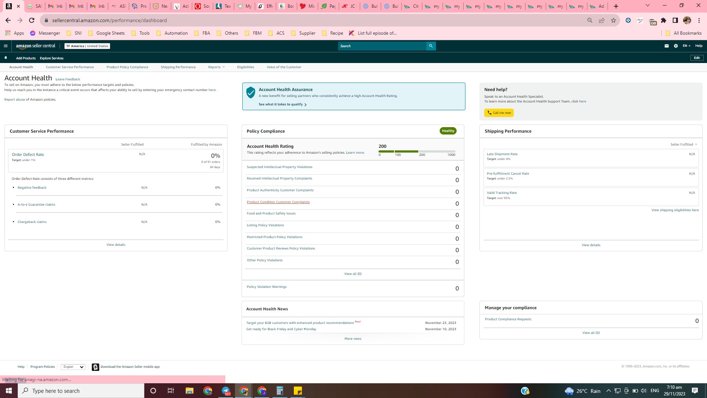Open the Product Policy Compliance tab
This screenshot has width=707, height=398.
[x=127, y=67]
